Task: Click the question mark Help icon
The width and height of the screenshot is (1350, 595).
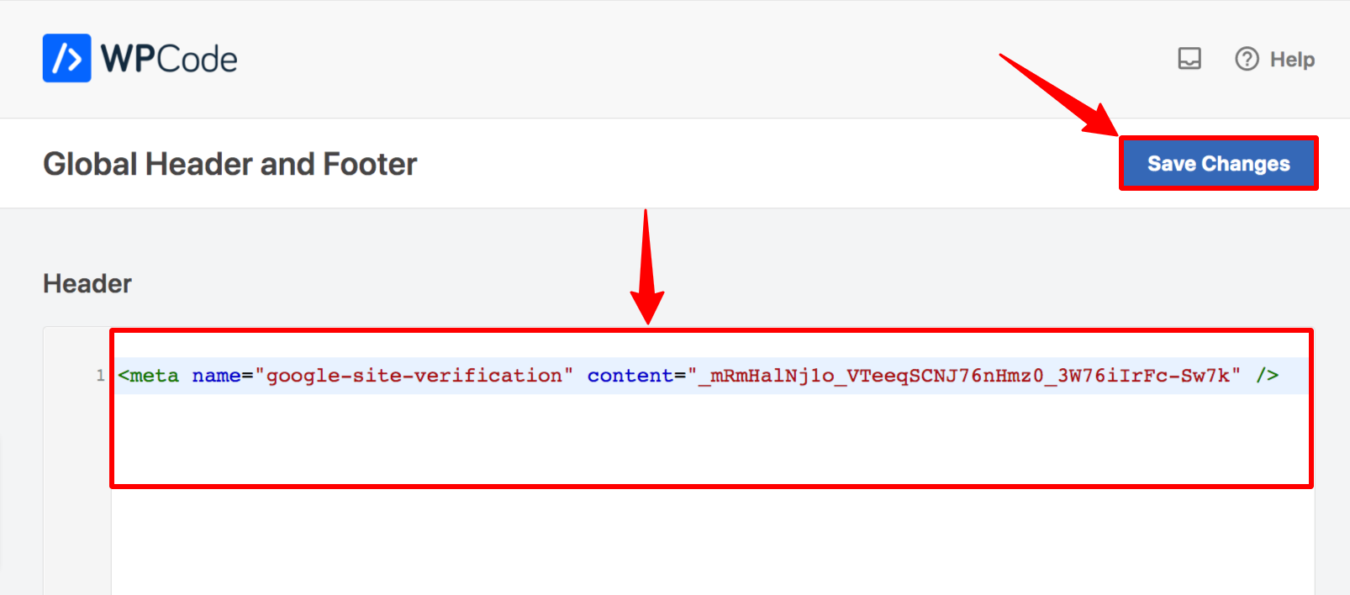Action: coord(1246,59)
